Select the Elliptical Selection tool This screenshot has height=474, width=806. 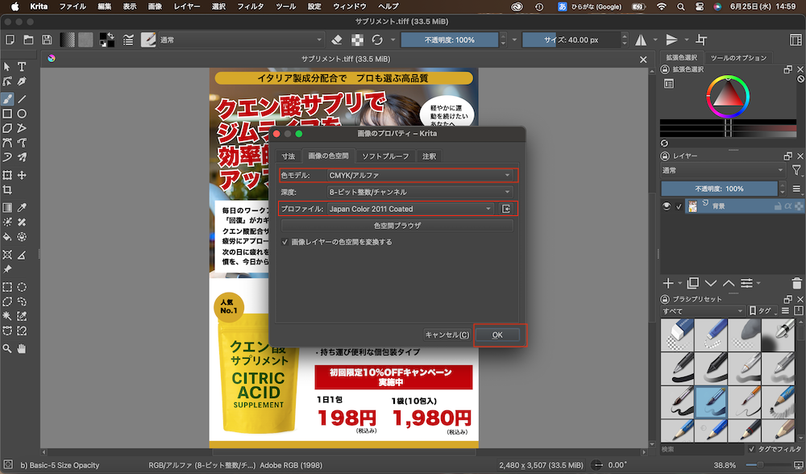tap(22, 287)
